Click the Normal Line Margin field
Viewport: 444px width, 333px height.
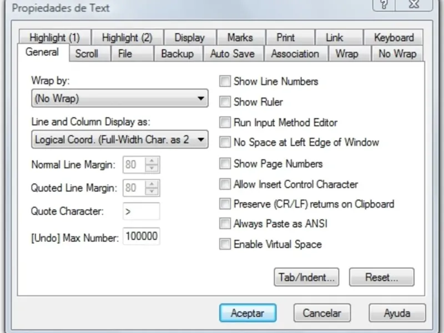[x=134, y=164]
